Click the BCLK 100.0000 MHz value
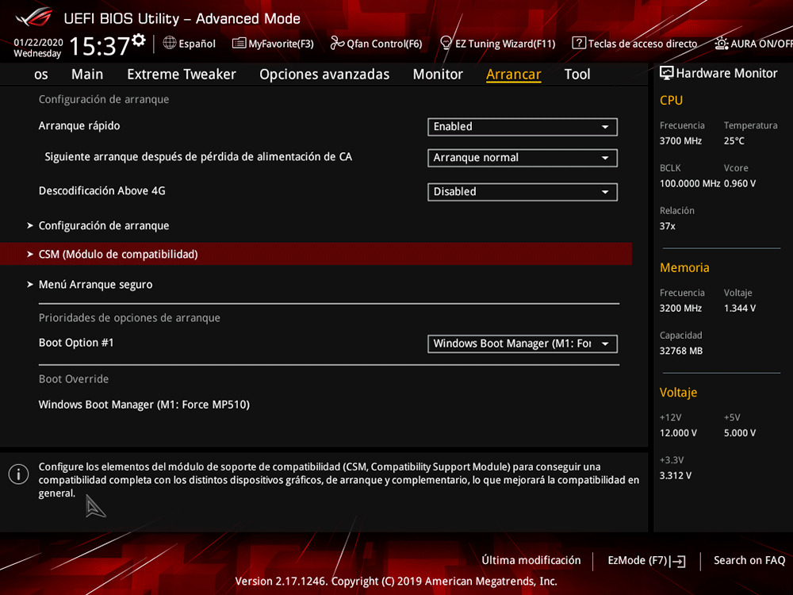 690,184
